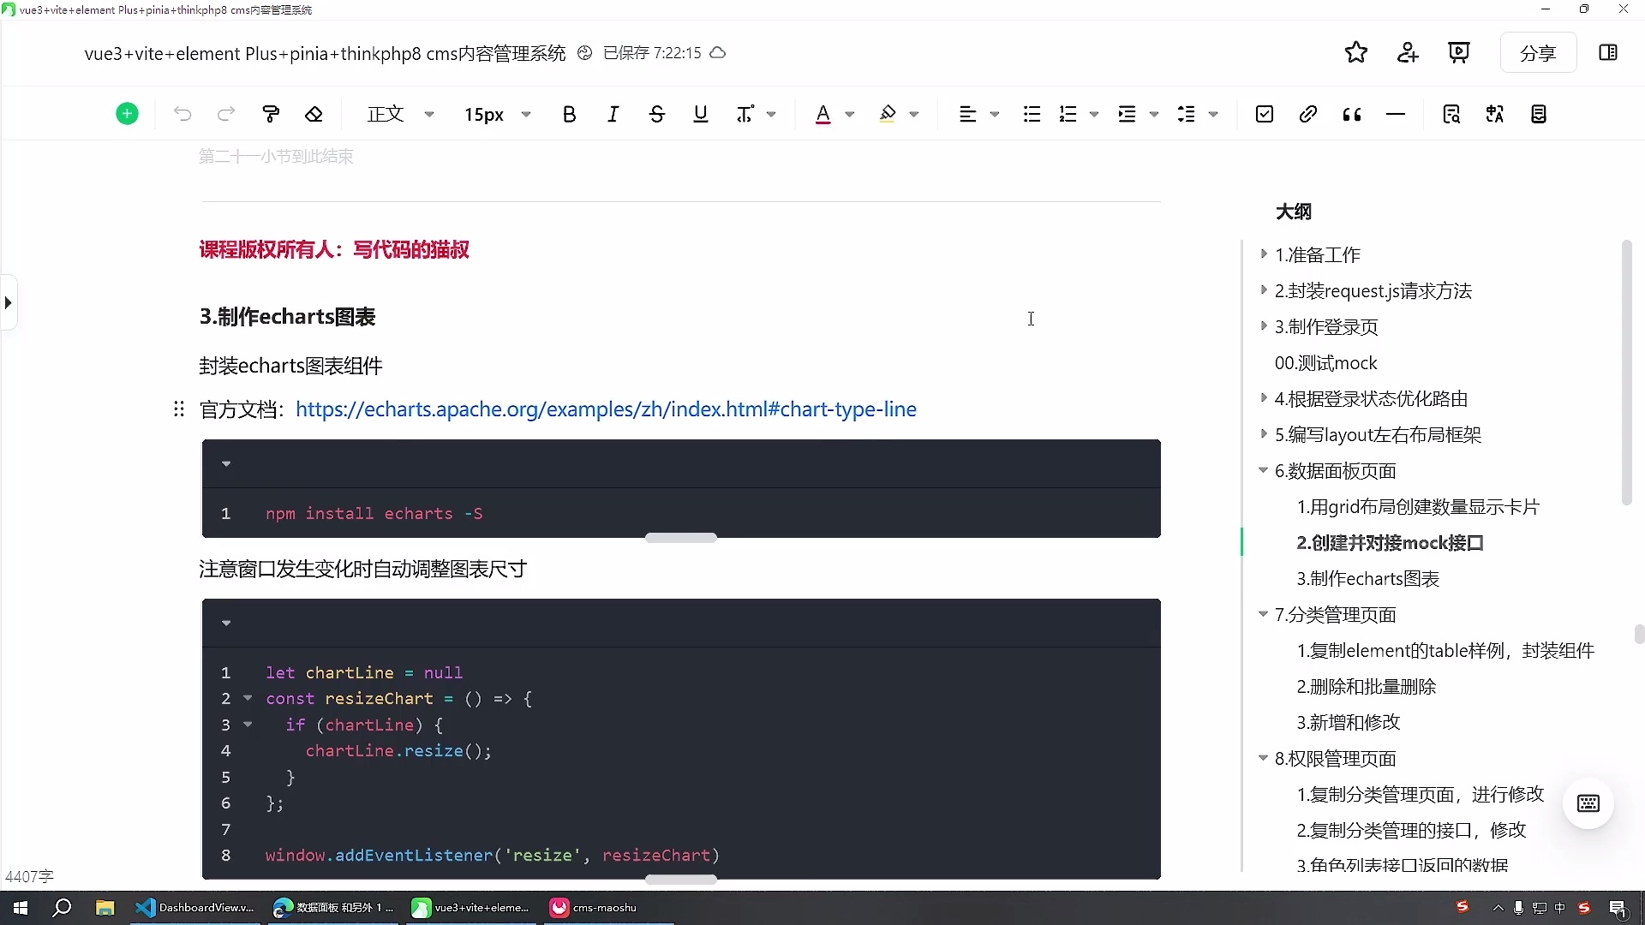Insert a horizontal divider line

coord(1396,114)
